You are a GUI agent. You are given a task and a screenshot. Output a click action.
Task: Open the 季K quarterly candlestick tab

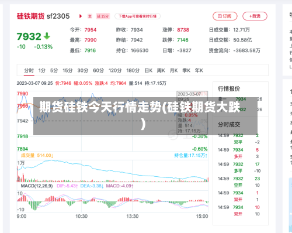tap(186, 70)
